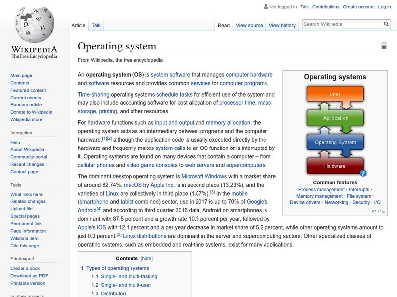Open the Interrupts infobox link
Screen dimensions: 397x297
click(x=359, y=190)
